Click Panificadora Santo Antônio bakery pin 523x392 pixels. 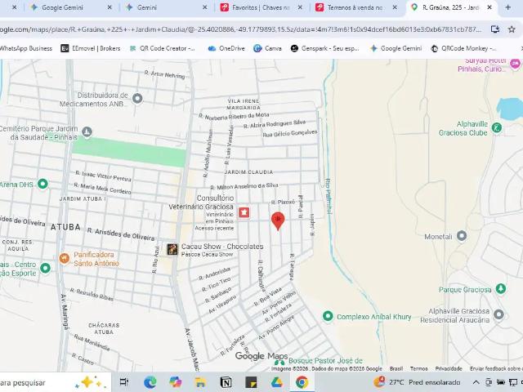pos(64,259)
